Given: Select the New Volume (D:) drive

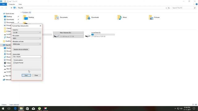Looking at the screenshot, I should [x=68, y=35].
